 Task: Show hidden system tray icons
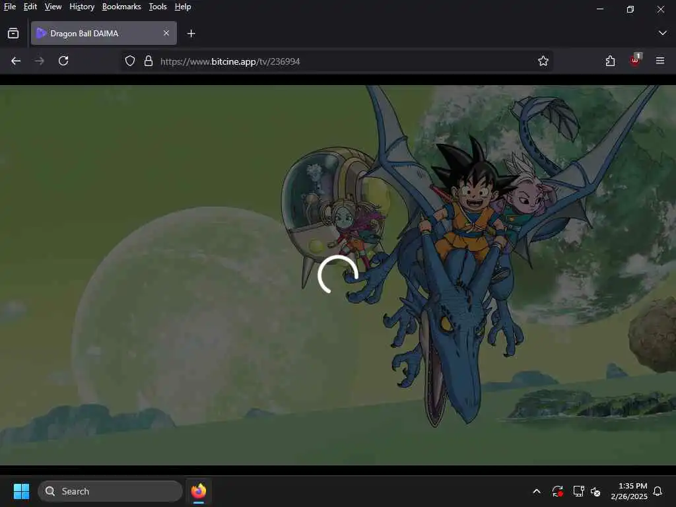point(537,491)
